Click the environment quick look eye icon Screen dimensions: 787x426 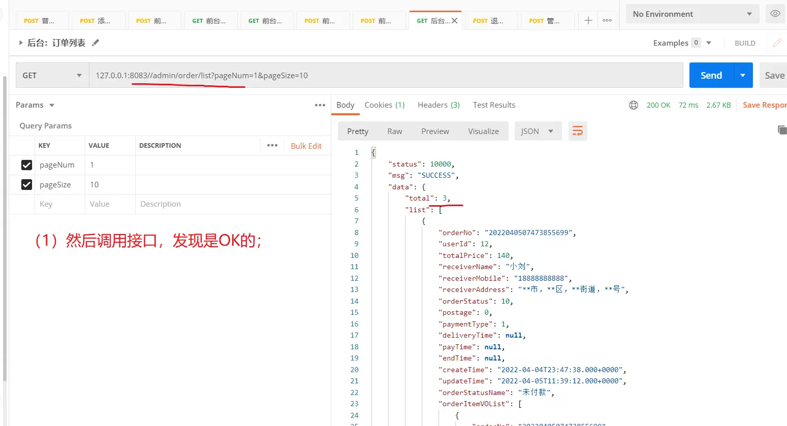point(775,14)
